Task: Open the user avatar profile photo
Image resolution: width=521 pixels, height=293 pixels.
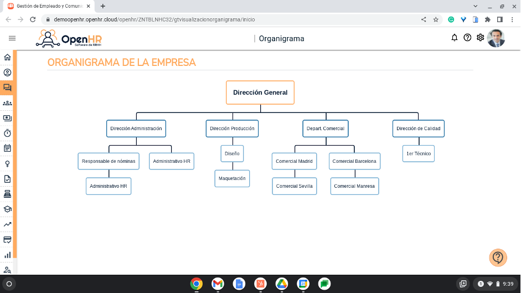Action: click(496, 38)
